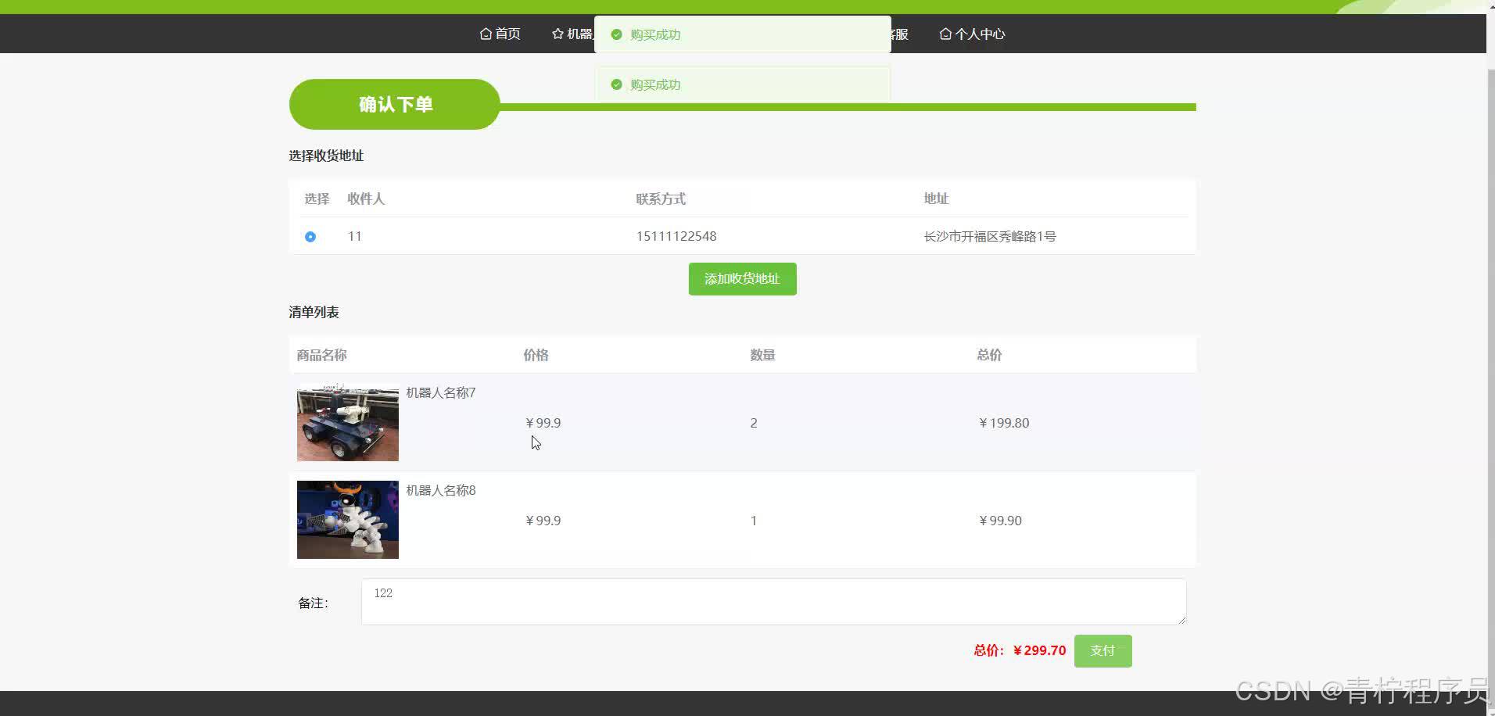Click the 添加收货地址 button
The width and height of the screenshot is (1495, 716).
coord(742,279)
